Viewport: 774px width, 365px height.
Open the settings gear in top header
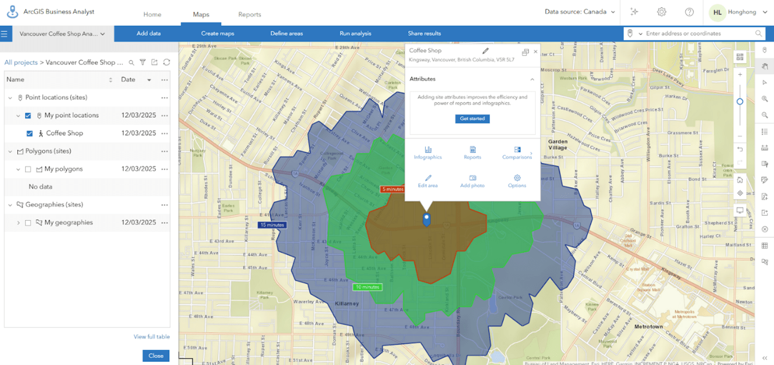[662, 12]
